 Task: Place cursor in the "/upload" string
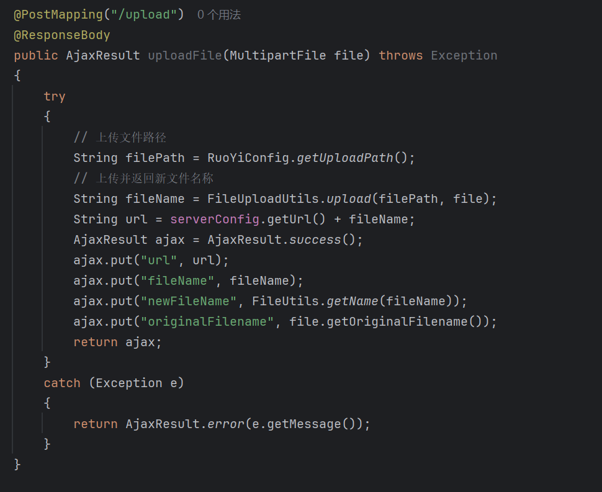tap(144, 15)
